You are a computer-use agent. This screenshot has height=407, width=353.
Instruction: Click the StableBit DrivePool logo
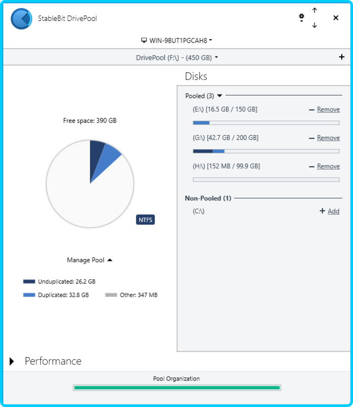[x=21, y=18]
